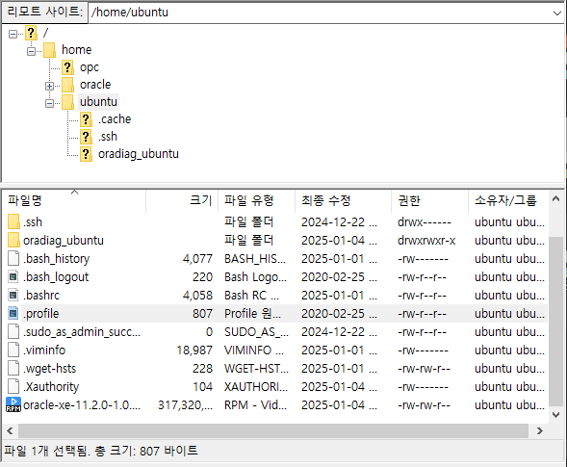Select oradiag_ubuntu in the directory tree
Screen dimensions: 567x467
coord(139,154)
